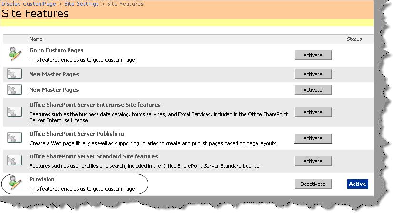This screenshot has height=213, width=394.
Task: Activate the first New Master Pages feature
Action: (313, 74)
